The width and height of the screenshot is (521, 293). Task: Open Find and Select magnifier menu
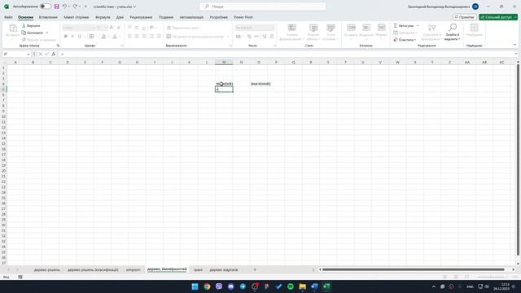coord(453,33)
